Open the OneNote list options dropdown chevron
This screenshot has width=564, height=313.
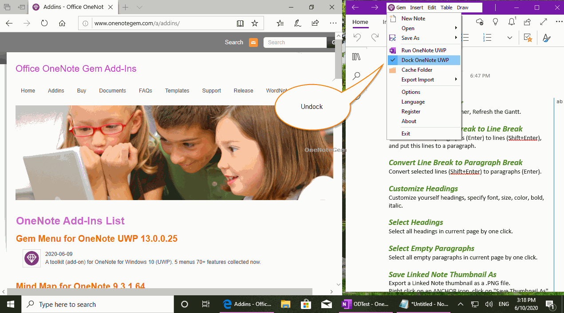(510, 38)
